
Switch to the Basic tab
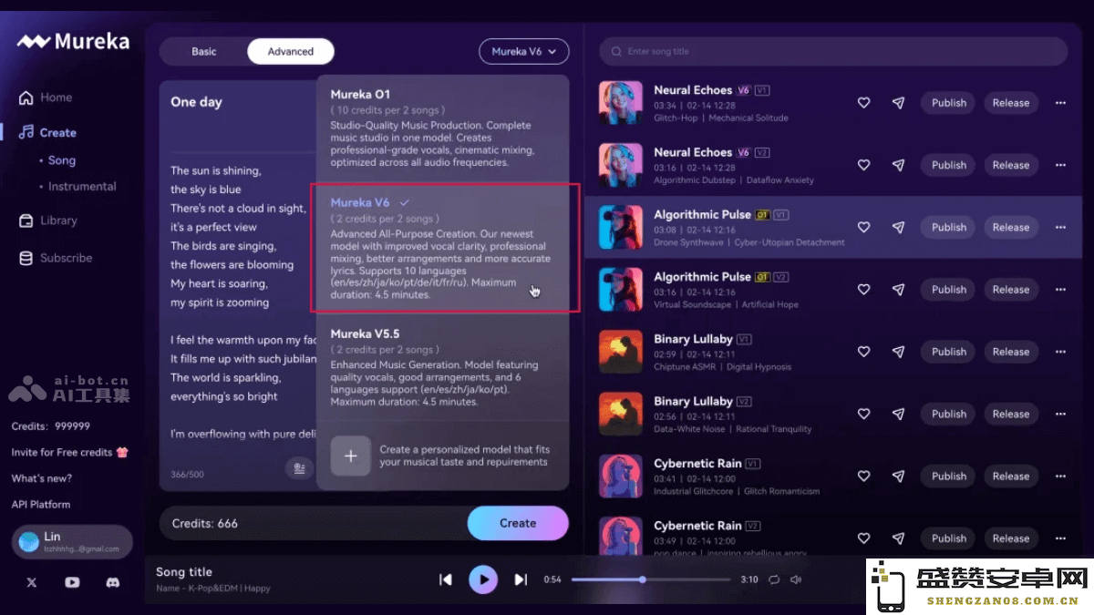(x=204, y=52)
